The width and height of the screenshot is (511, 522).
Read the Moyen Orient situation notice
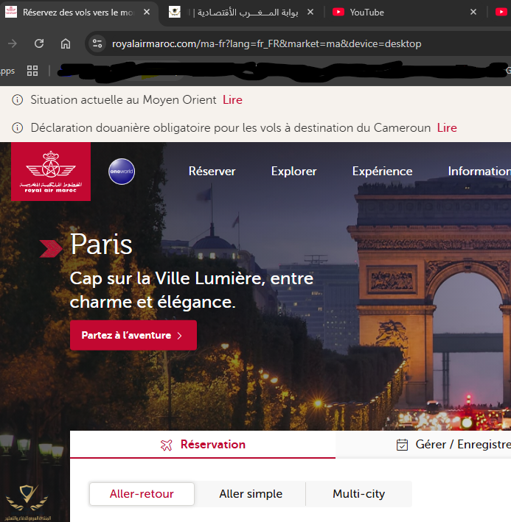click(x=232, y=100)
